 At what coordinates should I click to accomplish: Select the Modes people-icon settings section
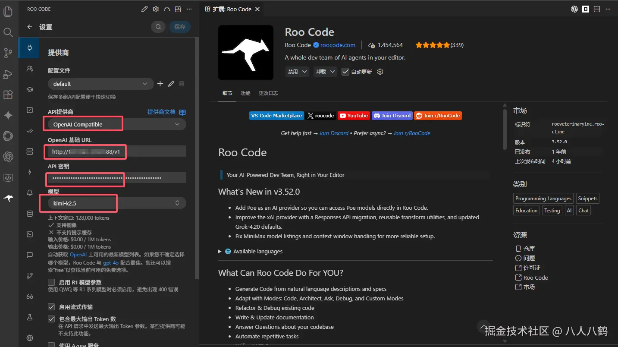[x=30, y=69]
